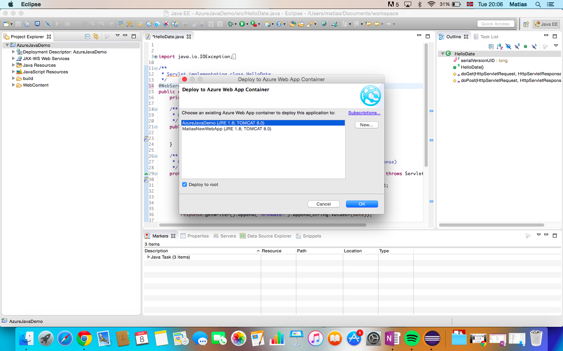
Task: Maximize the Outline panel
Action: 555,36
